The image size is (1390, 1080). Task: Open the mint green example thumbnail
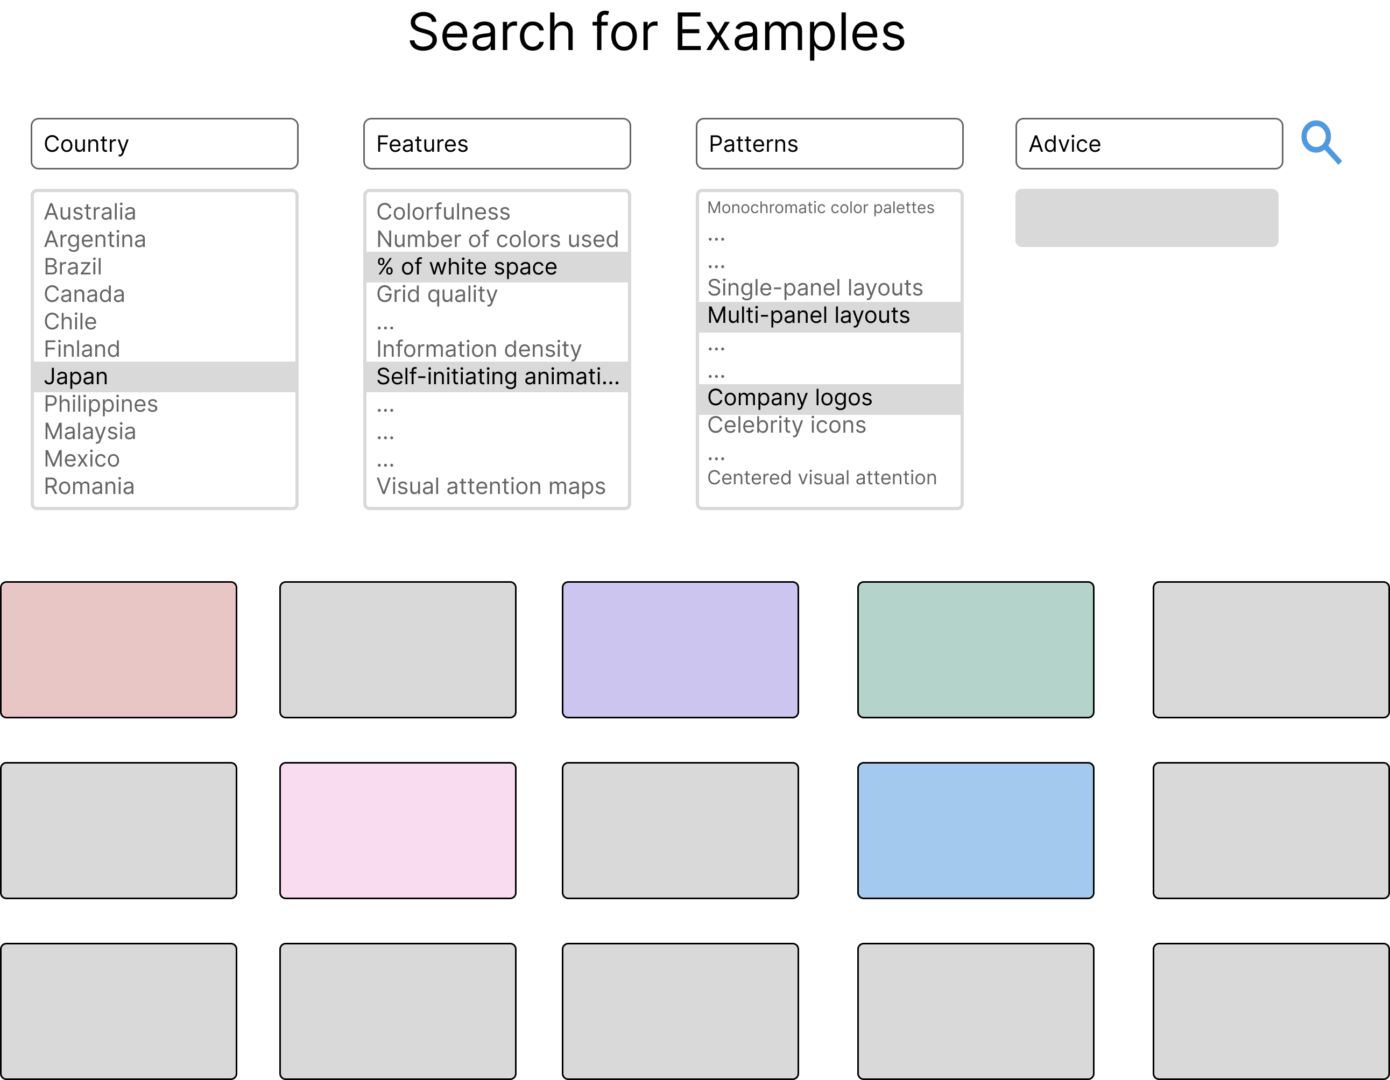pyautogui.click(x=975, y=650)
